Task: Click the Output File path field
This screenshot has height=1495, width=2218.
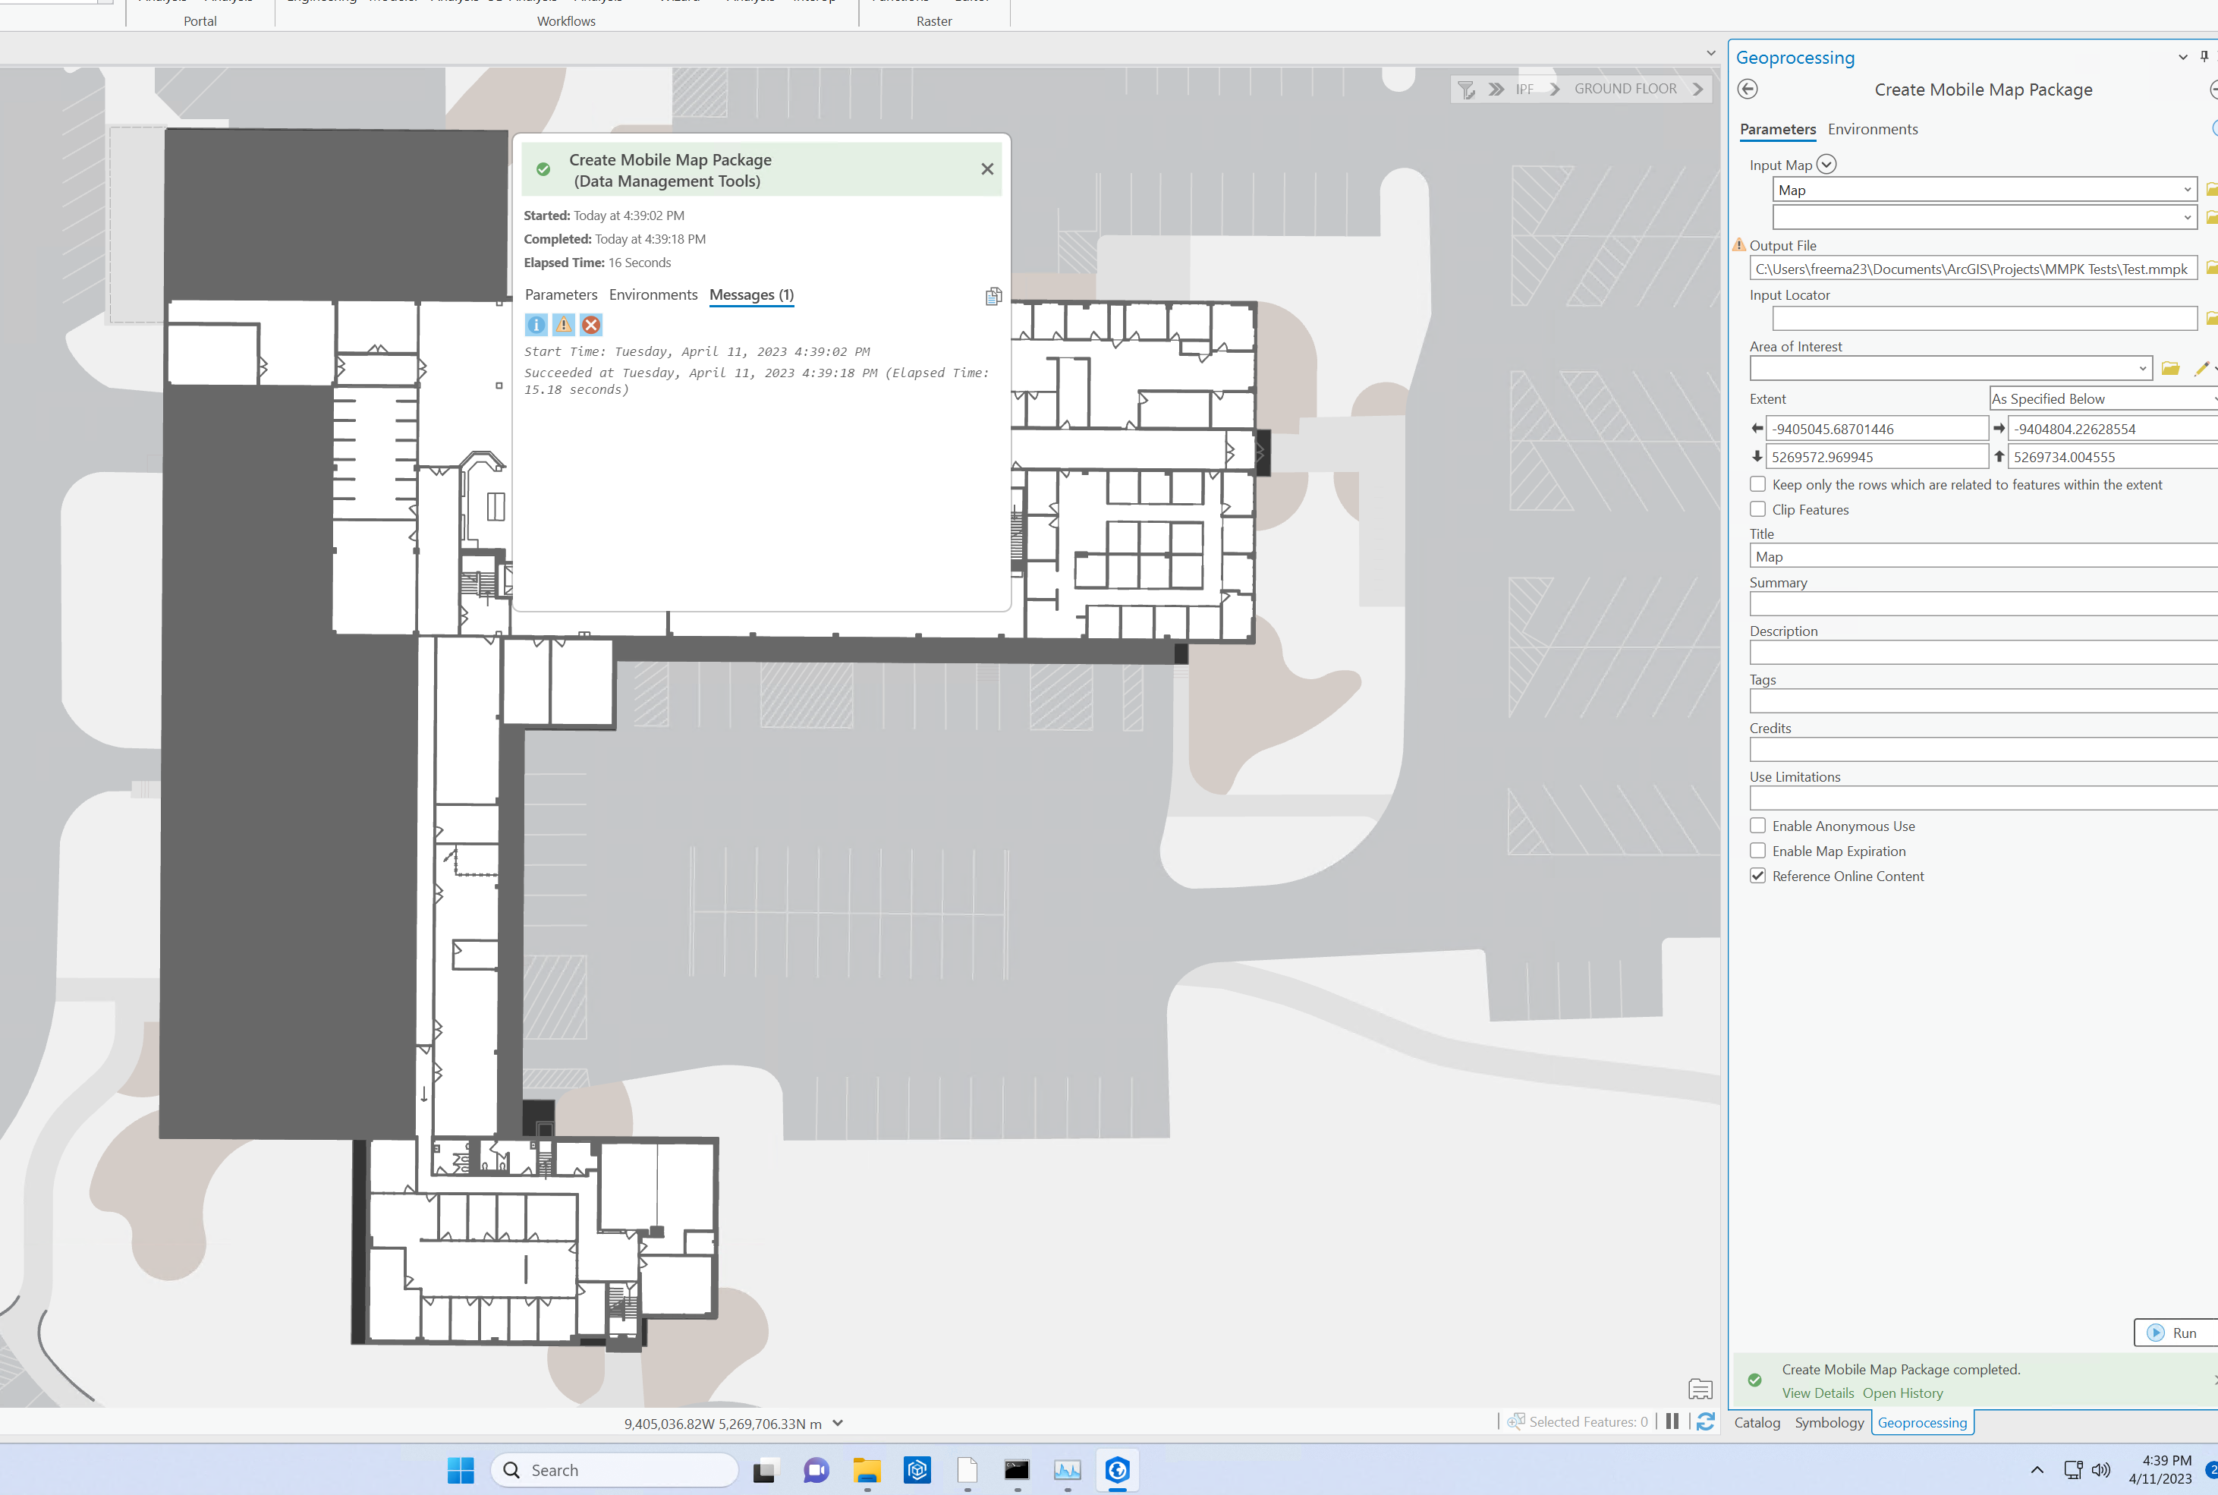Action: [1971, 269]
